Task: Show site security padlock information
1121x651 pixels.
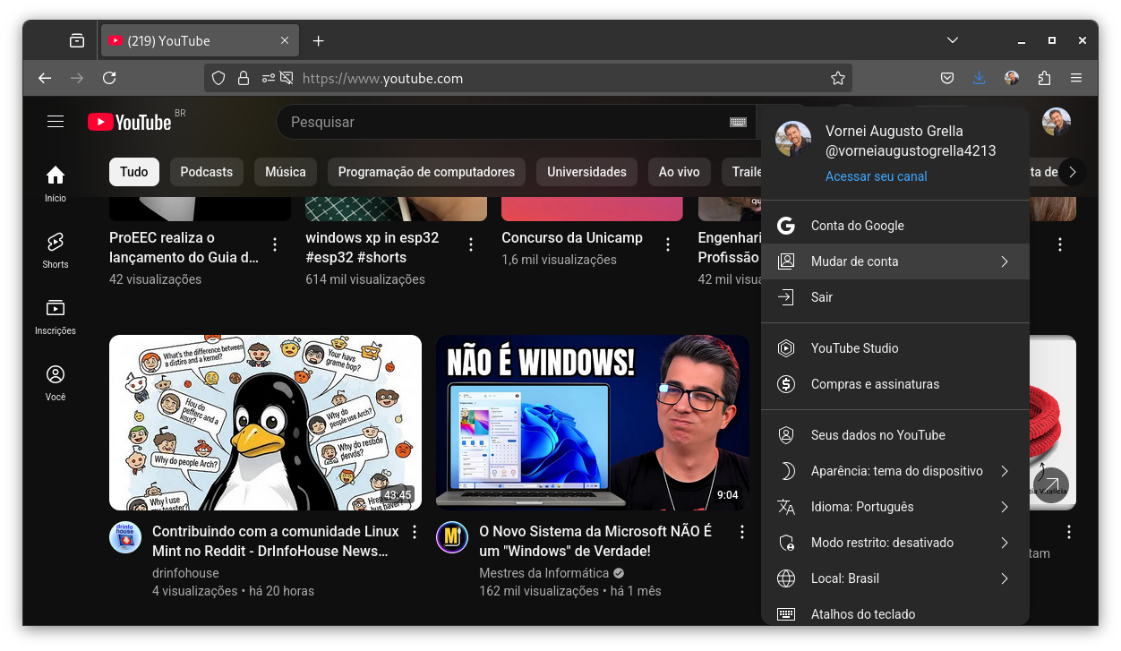Action: 243,78
